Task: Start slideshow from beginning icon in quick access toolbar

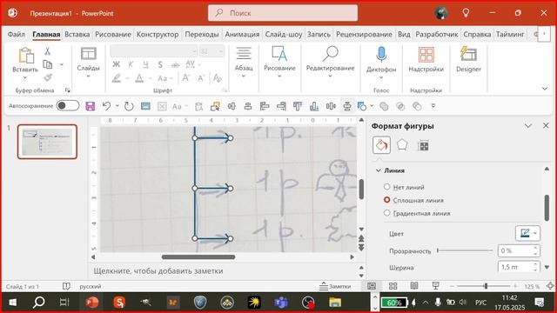Action: (x=145, y=106)
